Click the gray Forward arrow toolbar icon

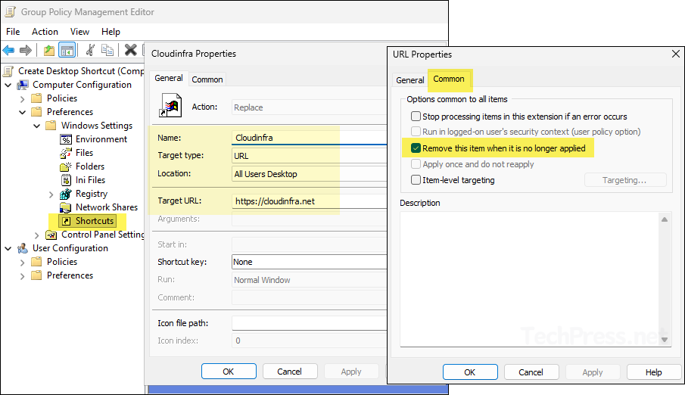[x=26, y=50]
